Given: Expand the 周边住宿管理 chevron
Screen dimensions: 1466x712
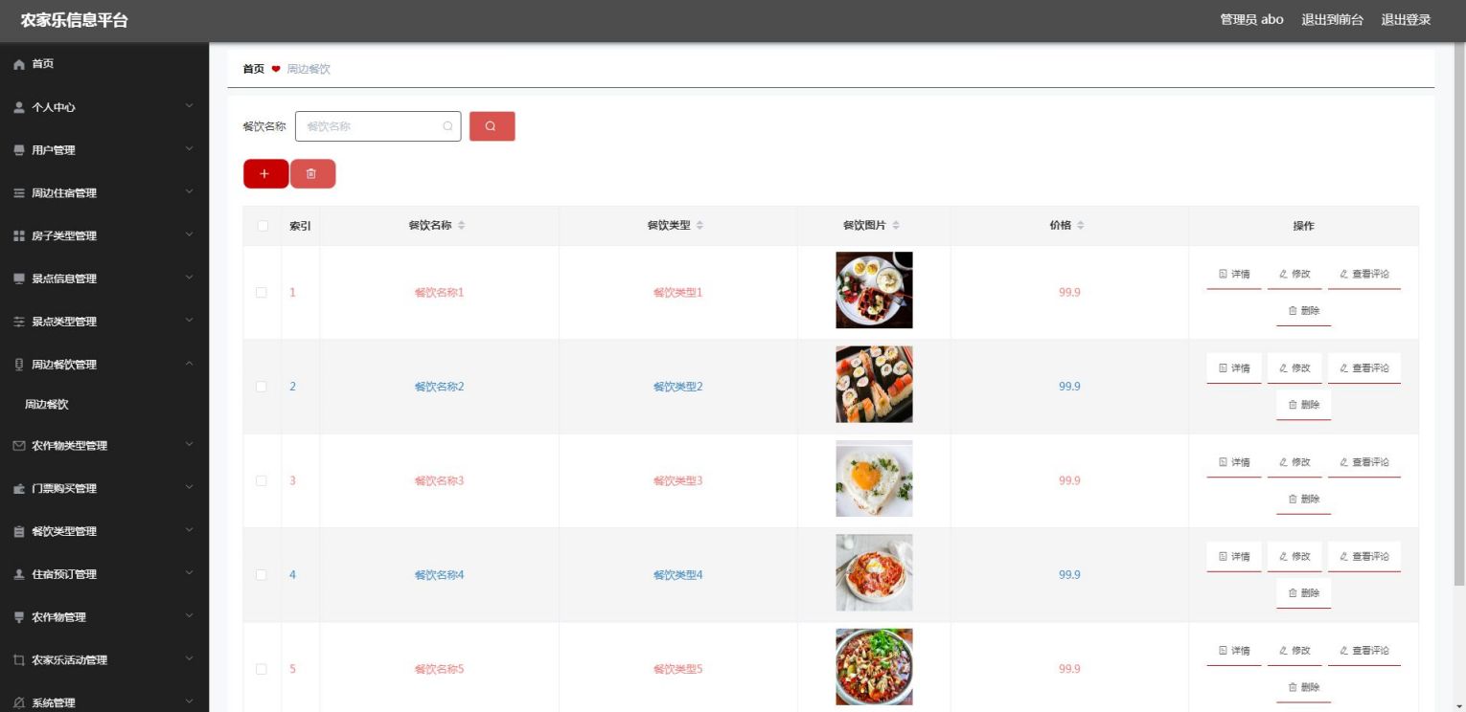Looking at the screenshot, I should pyautogui.click(x=190, y=193).
